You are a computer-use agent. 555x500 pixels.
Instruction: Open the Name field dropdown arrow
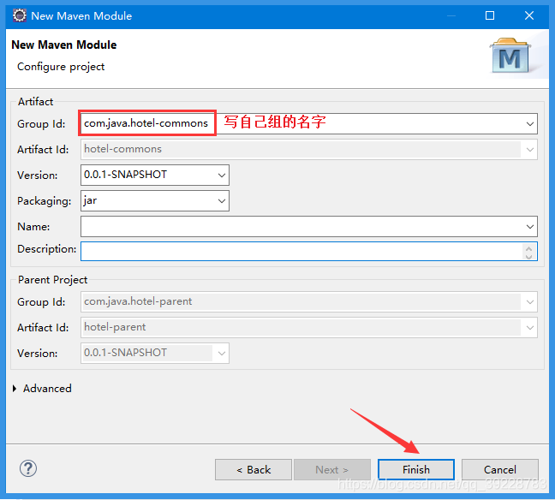[530, 227]
